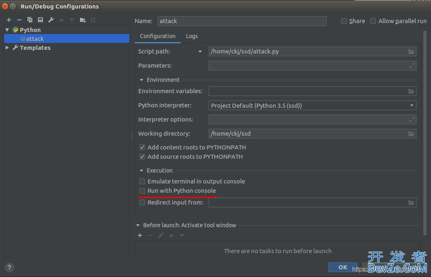
Task: Browse file for Redirect input from
Action: [411, 202]
